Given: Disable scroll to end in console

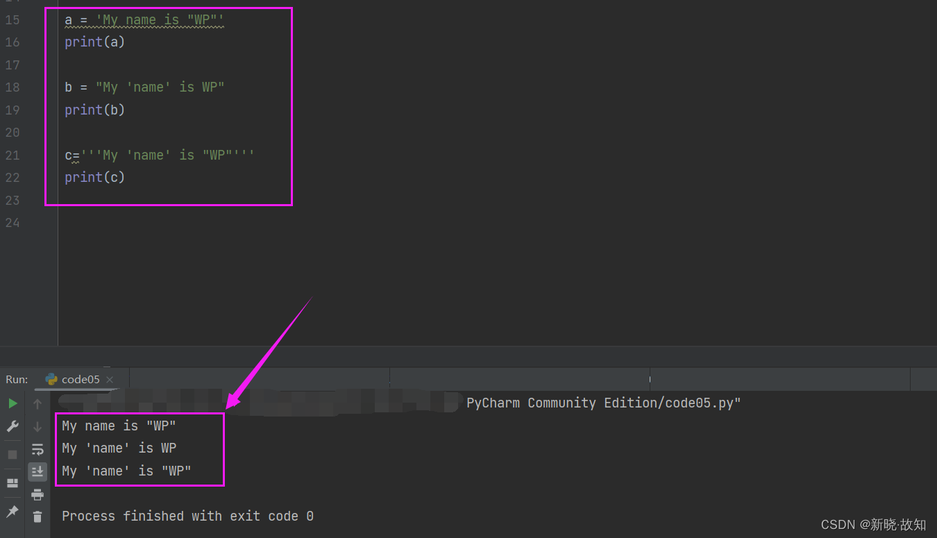Looking at the screenshot, I should [37, 472].
